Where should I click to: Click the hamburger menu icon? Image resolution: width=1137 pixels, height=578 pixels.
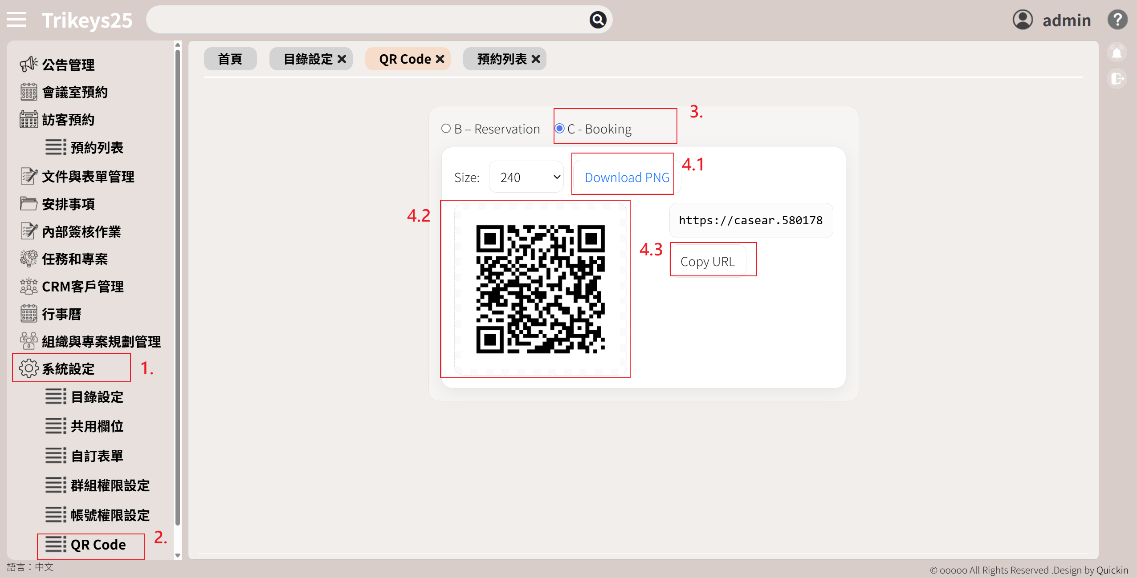(x=16, y=20)
